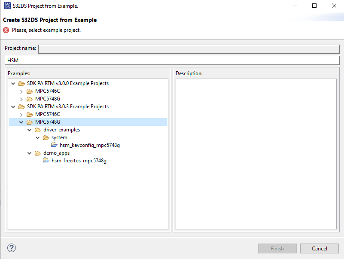Click the folder icon beside driver_examples
The image size is (344, 259).
38,129
